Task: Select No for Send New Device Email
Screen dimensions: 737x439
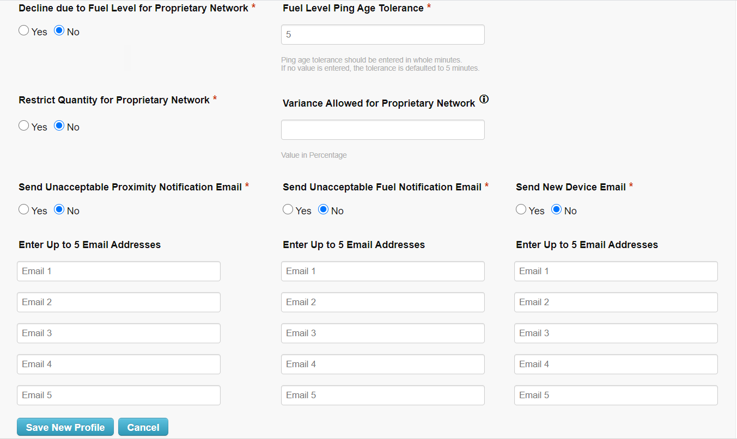Action: 556,209
